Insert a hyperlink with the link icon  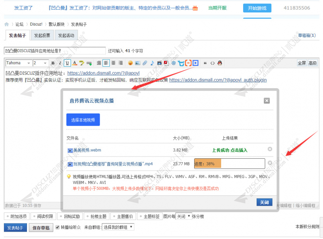89,63
